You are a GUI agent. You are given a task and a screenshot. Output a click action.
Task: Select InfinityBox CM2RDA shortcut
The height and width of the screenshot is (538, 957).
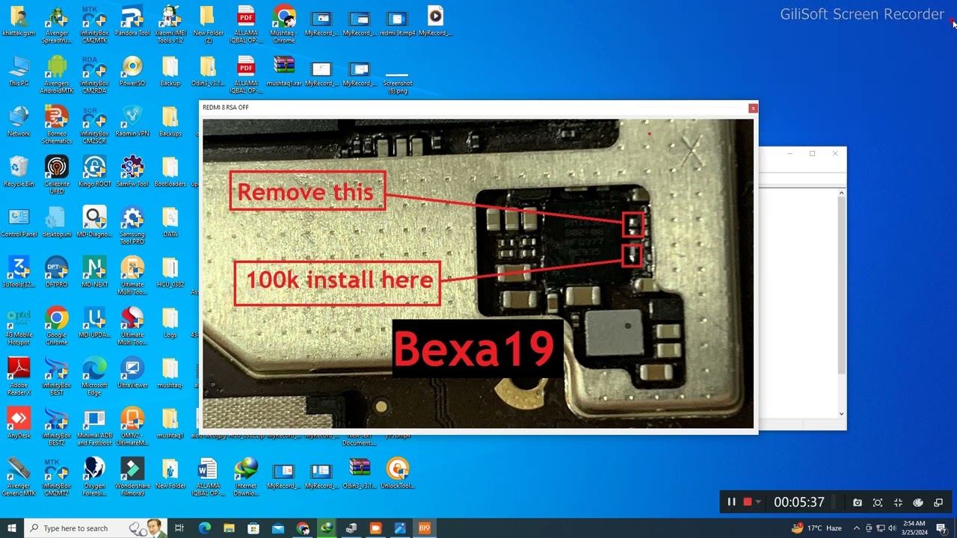(x=94, y=75)
